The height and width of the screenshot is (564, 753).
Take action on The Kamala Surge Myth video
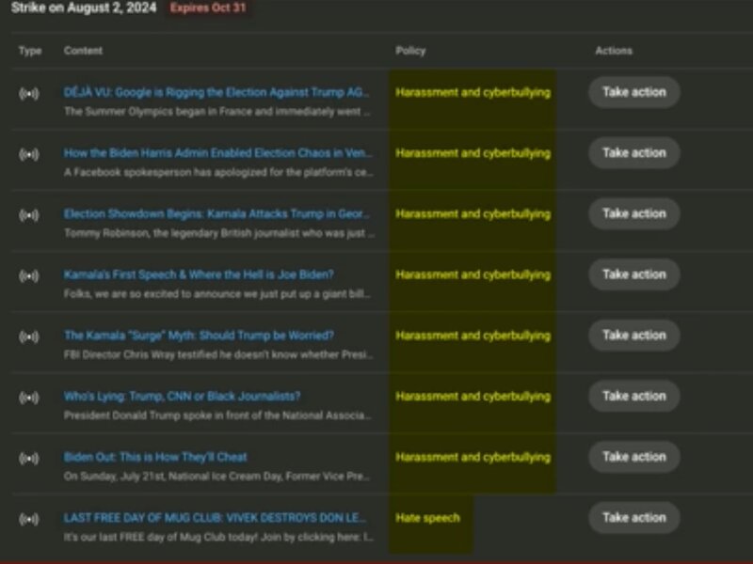(x=633, y=336)
